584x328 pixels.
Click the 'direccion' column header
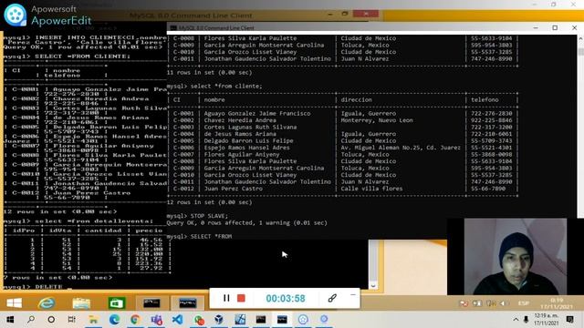click(x=356, y=100)
